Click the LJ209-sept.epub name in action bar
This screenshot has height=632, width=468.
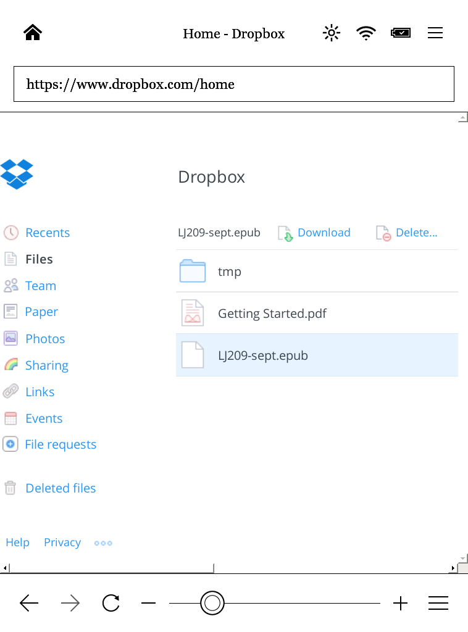coord(219,233)
